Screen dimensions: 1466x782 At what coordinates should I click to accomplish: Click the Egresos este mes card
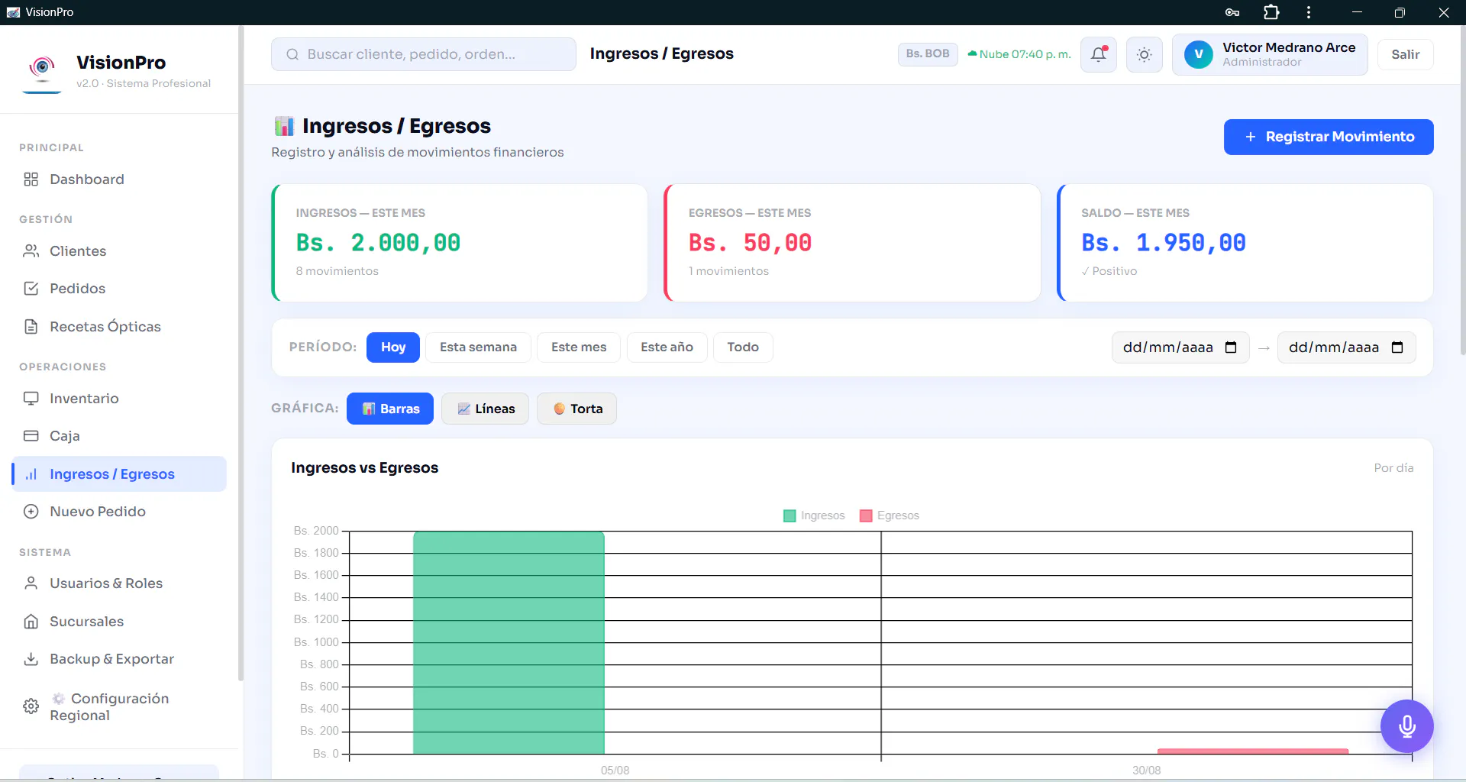tap(852, 243)
